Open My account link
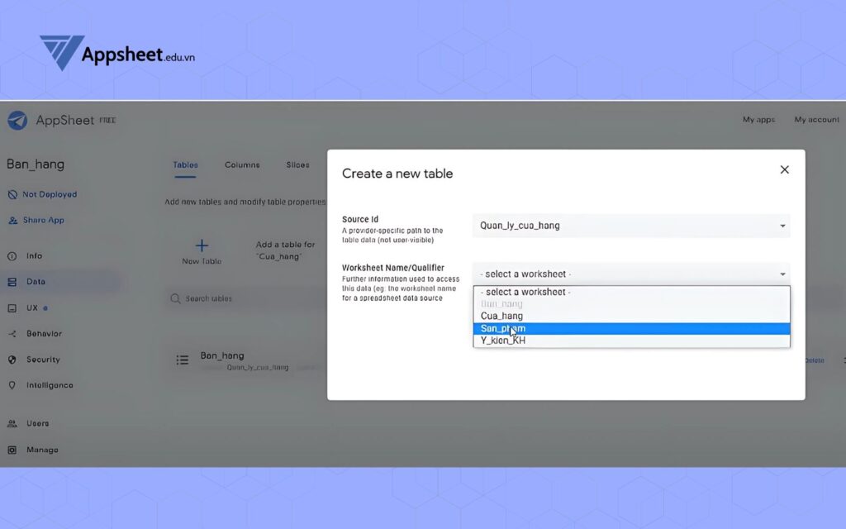The width and height of the screenshot is (846, 529). (x=816, y=120)
